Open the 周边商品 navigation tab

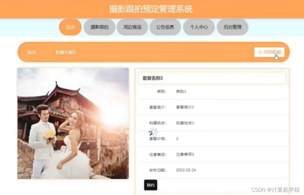132,27
